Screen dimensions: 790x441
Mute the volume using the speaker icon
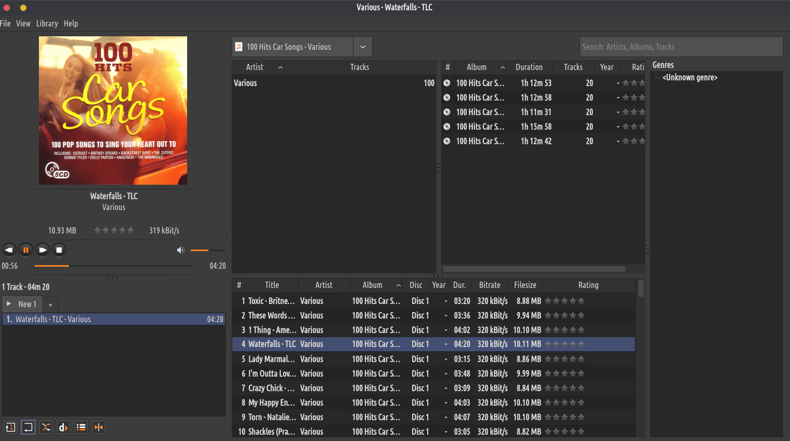tap(180, 250)
